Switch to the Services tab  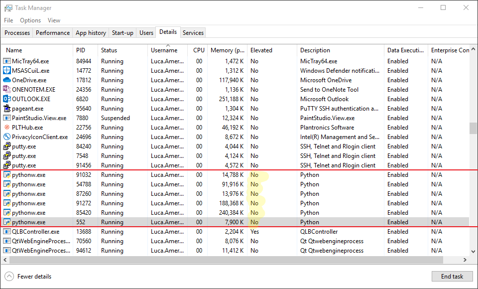pos(193,33)
